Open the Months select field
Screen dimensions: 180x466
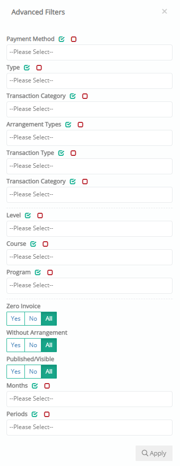pos(89,399)
